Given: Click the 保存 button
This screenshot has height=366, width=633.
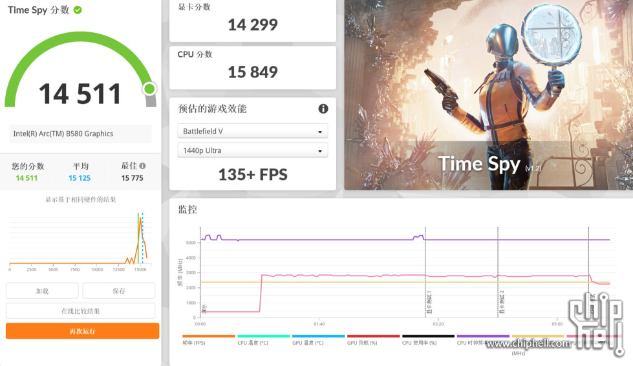Looking at the screenshot, I should click(x=119, y=290).
